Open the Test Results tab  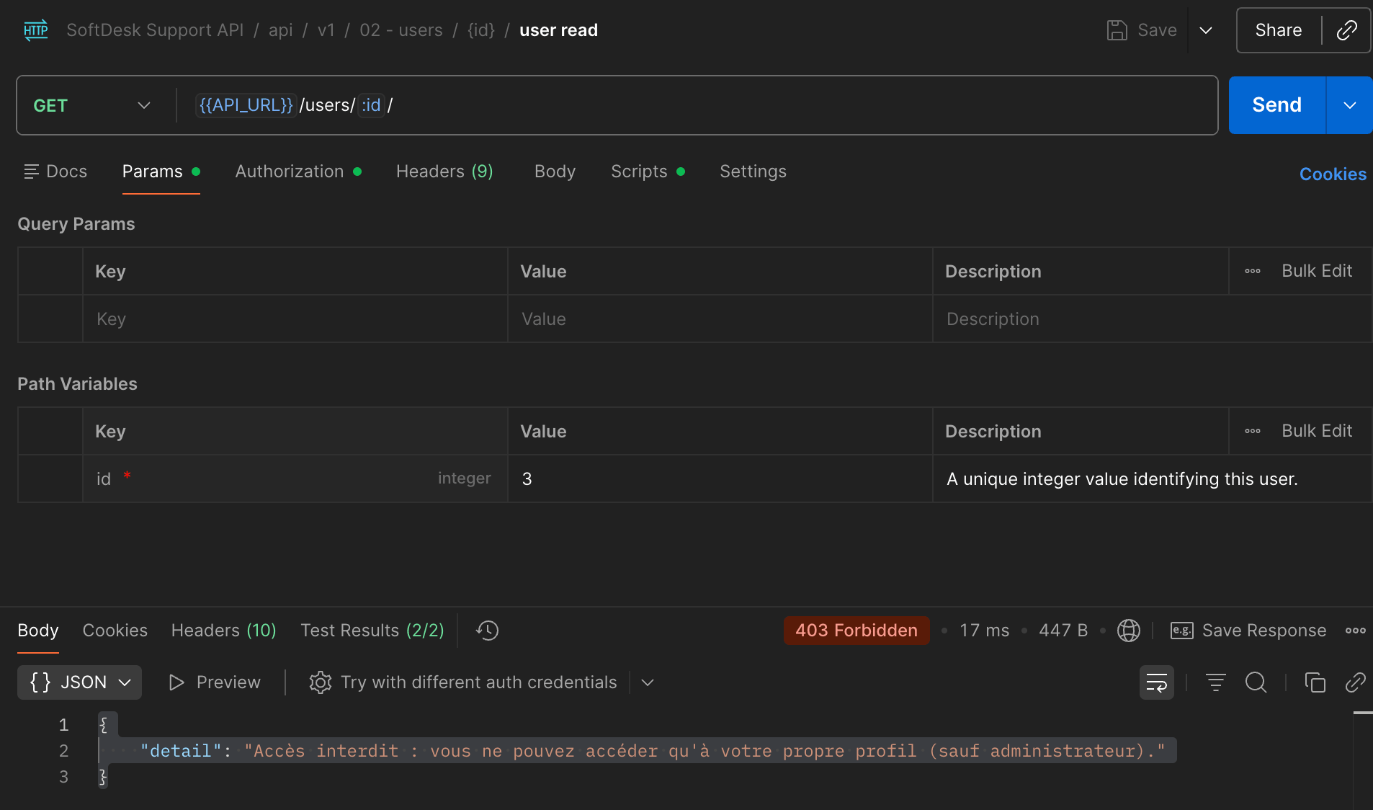click(372, 631)
